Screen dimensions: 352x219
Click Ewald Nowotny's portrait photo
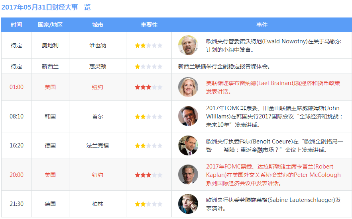188,45
